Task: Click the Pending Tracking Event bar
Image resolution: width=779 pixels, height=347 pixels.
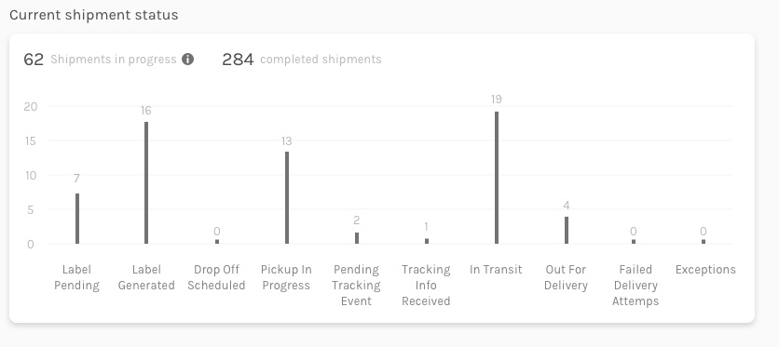Action: [x=357, y=238]
